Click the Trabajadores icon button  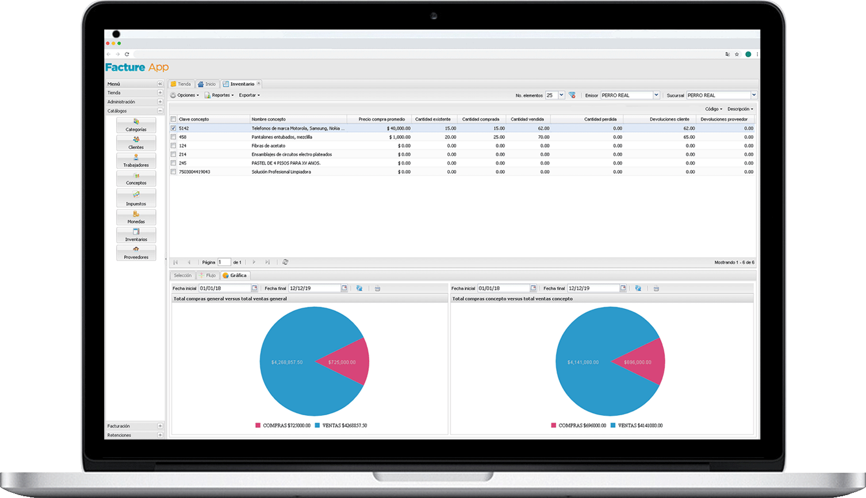(x=136, y=160)
